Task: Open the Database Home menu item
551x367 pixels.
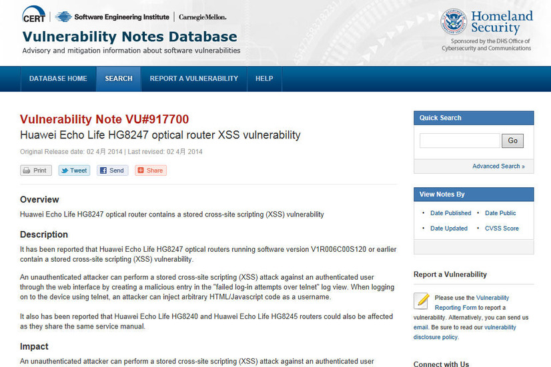Action: coord(58,79)
